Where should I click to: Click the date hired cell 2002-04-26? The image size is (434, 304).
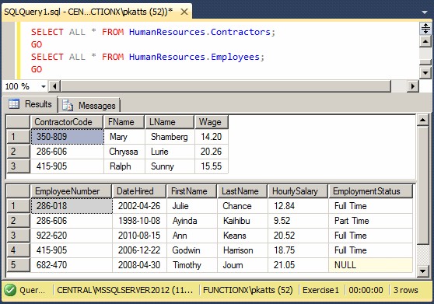point(139,206)
